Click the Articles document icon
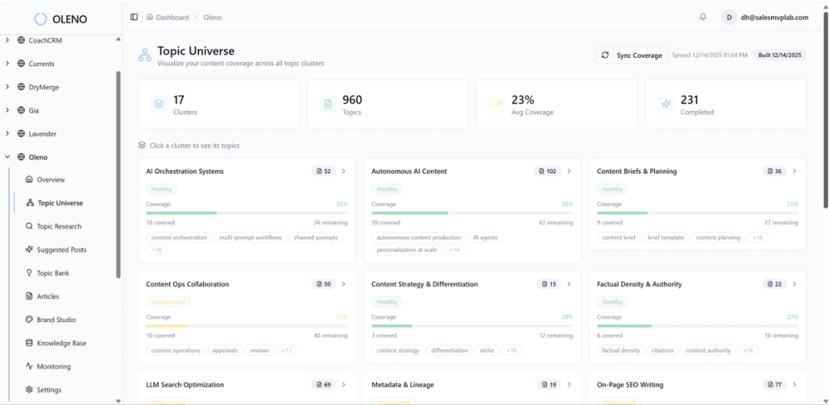Viewport: 829px width, 405px height. [29, 297]
